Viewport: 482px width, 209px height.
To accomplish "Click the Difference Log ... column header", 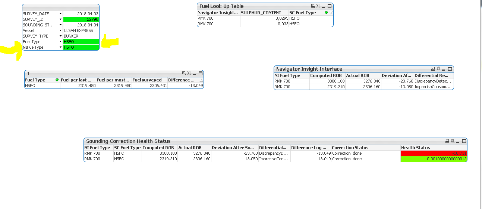I will 311,148.
